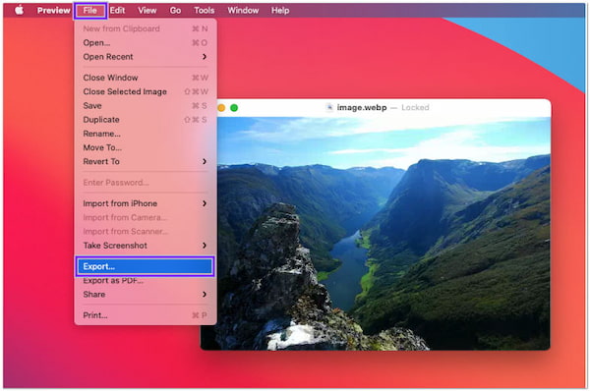Open the View menu
This screenshot has height=391, width=590.
pos(147,11)
